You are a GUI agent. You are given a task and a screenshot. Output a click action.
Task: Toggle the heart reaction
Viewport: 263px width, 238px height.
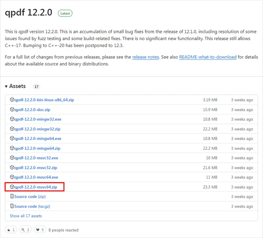click(40, 229)
